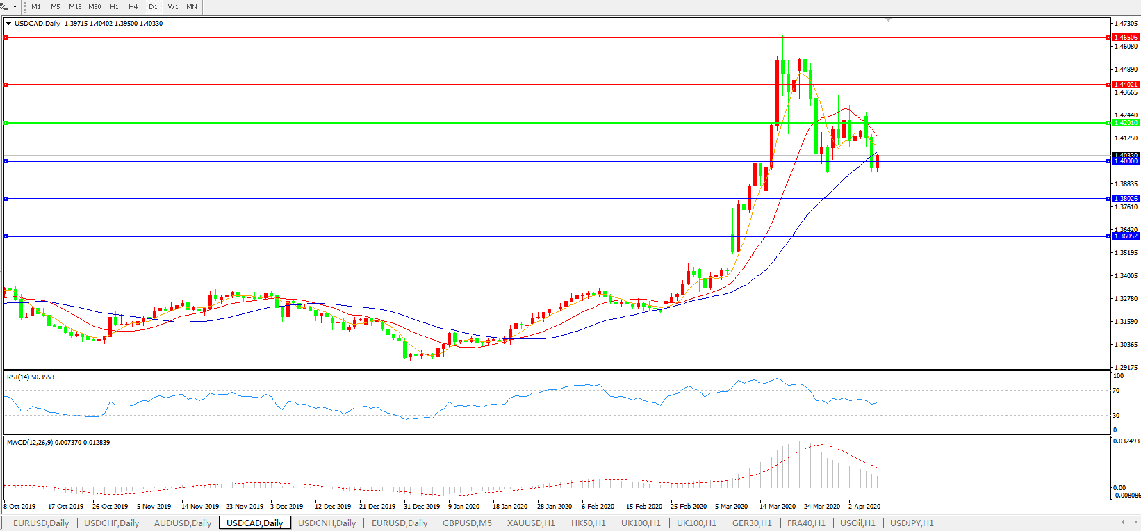The height and width of the screenshot is (531, 1141).
Task: Open the dropdown arrow beside the indicators icon
Action: coord(15,7)
